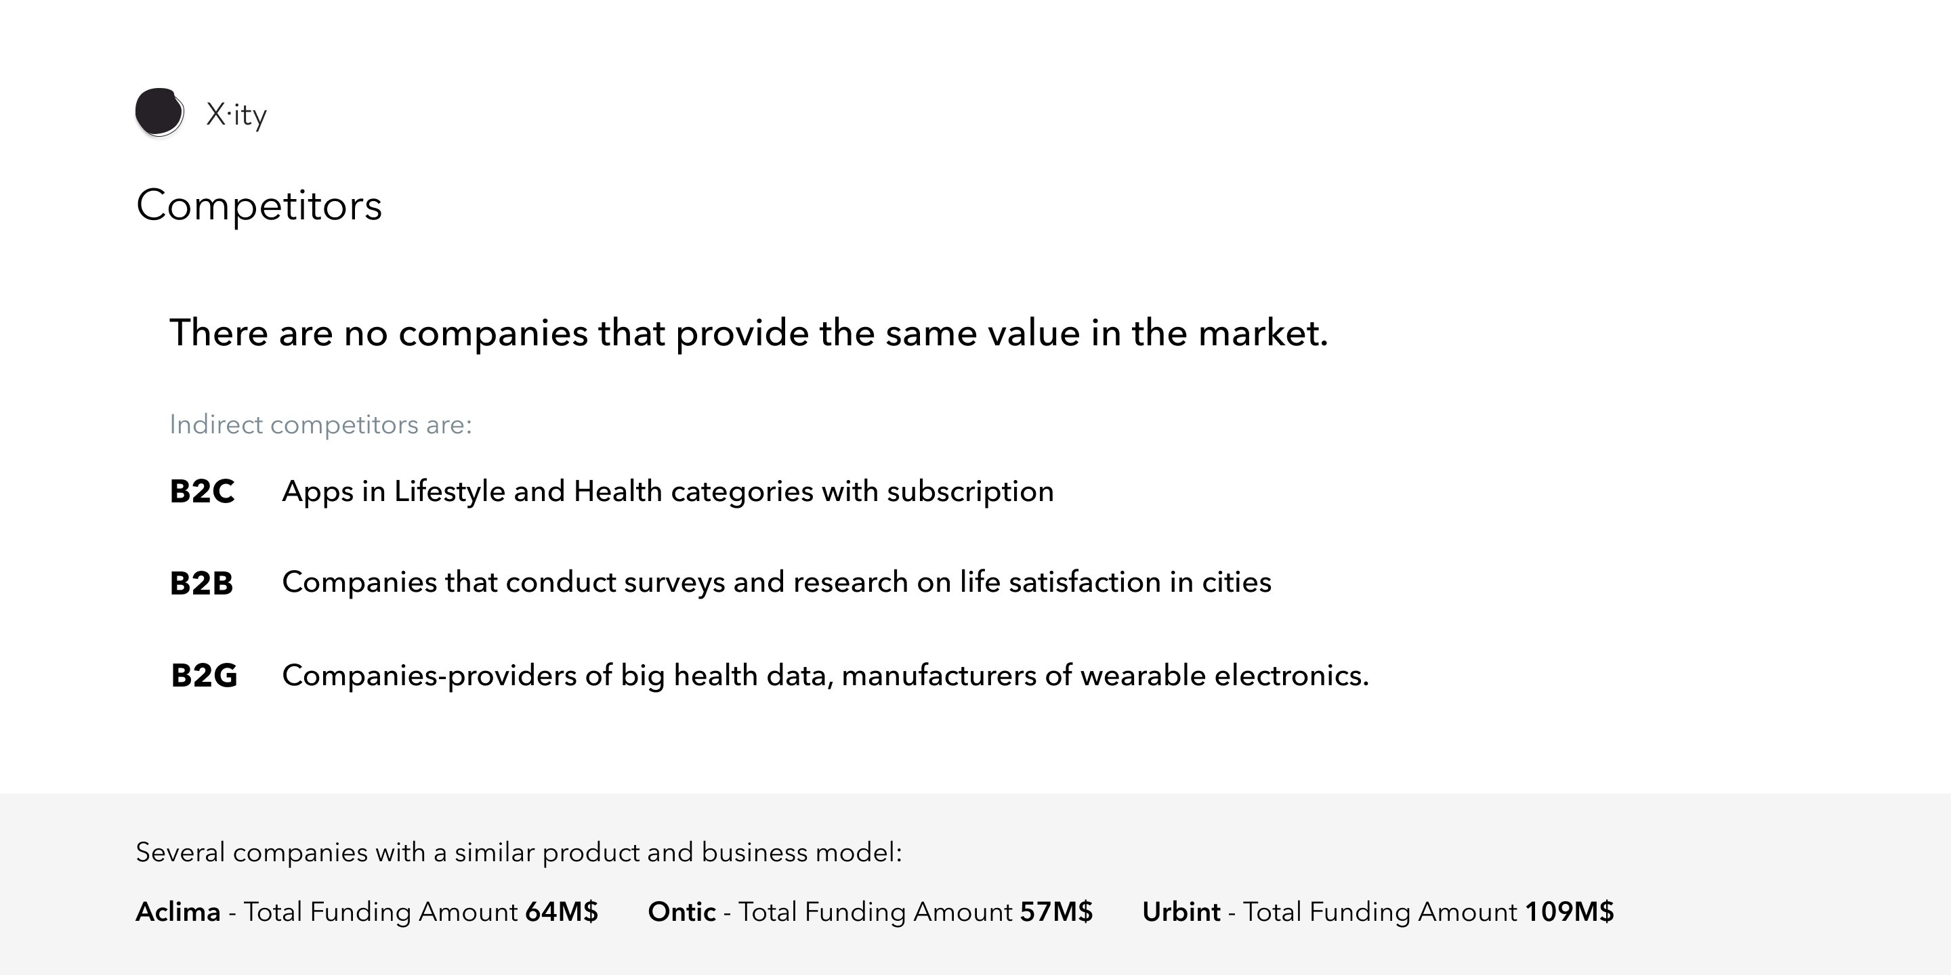Click the Urbint company name
This screenshot has height=975, width=1951.
[x=1181, y=912]
